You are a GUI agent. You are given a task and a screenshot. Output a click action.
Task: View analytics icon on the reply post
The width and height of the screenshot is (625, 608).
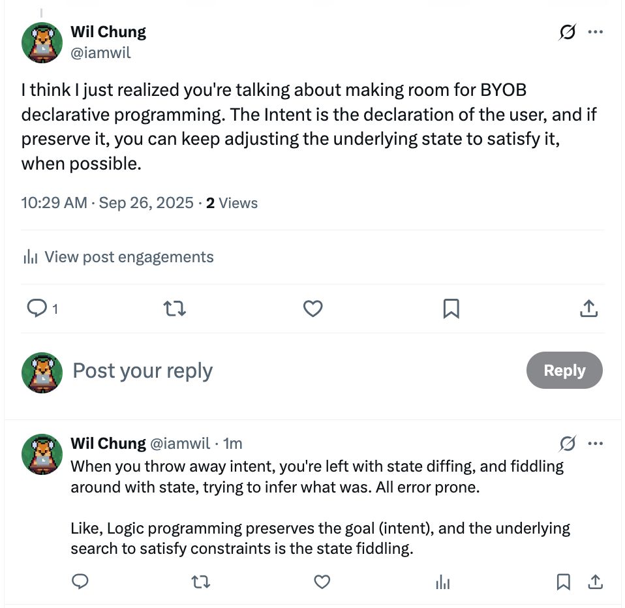[443, 581]
